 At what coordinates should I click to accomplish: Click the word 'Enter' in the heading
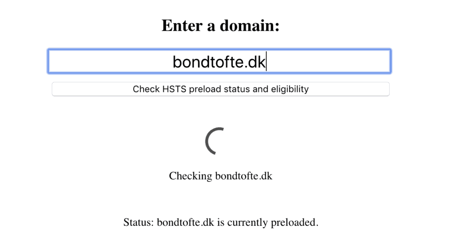[x=182, y=25]
